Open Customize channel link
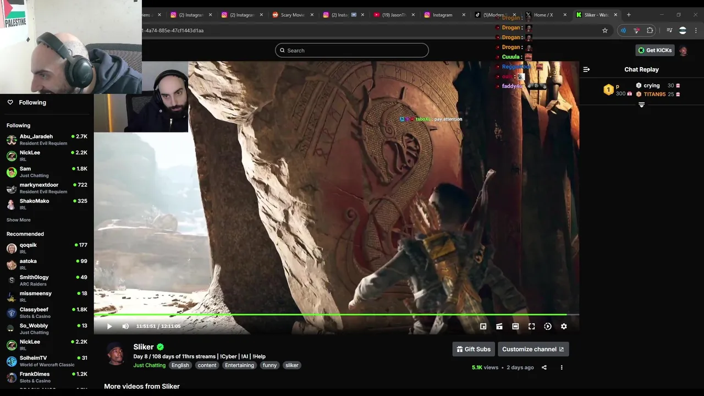This screenshot has height=396, width=704. (x=533, y=349)
